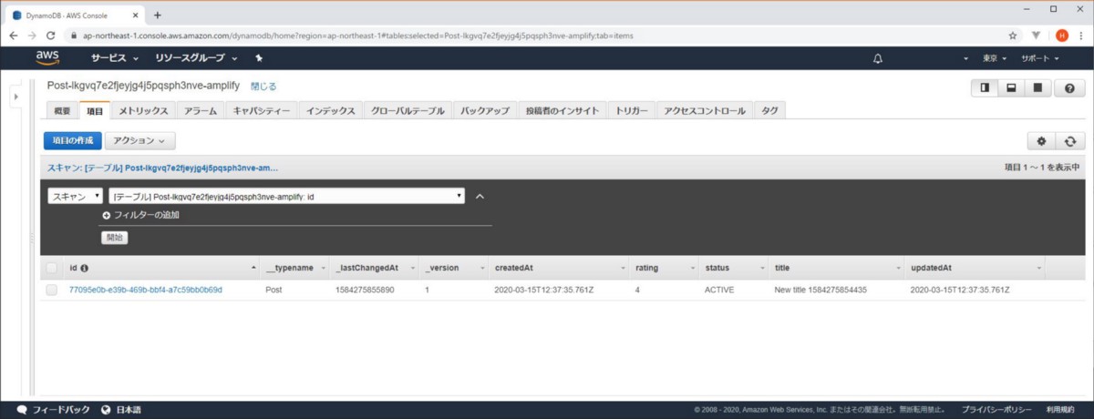Click the pin shortcut icon in navbar

259,58
